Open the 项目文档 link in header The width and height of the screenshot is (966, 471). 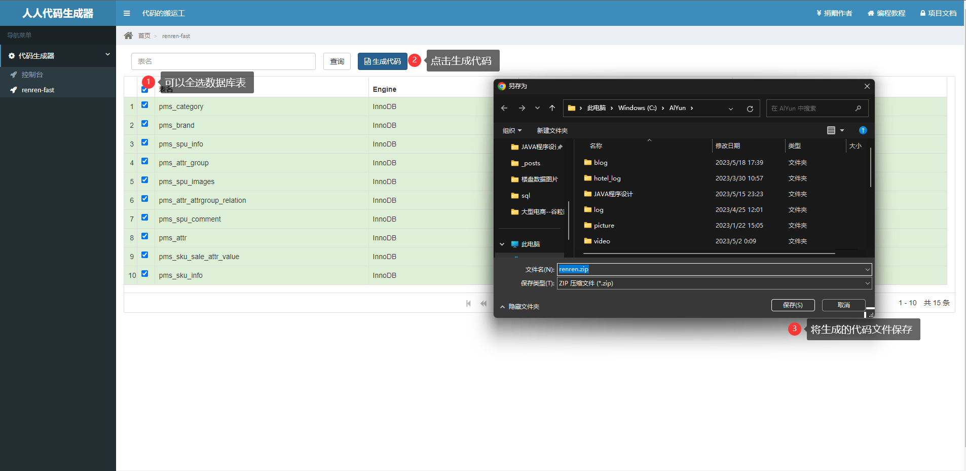(x=938, y=13)
